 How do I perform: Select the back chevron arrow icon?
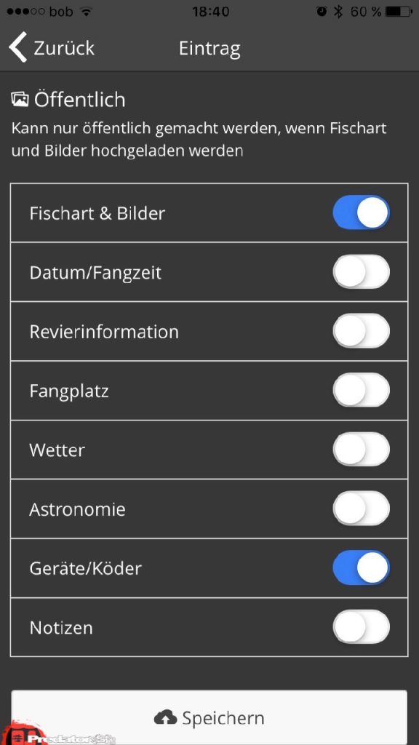click(16, 47)
